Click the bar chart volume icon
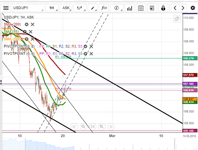 pyautogui.click(x=130, y=8)
